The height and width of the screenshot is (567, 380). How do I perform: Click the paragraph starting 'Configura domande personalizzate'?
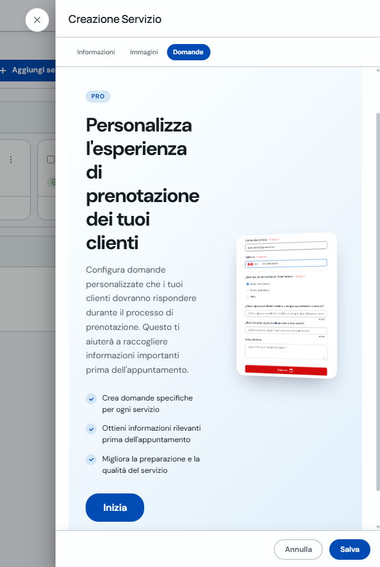click(141, 320)
